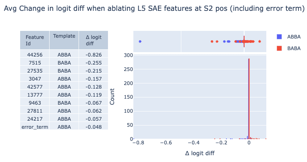Click the -0.826 logit diff value
This screenshot has height=162, width=307.
coord(93,55)
